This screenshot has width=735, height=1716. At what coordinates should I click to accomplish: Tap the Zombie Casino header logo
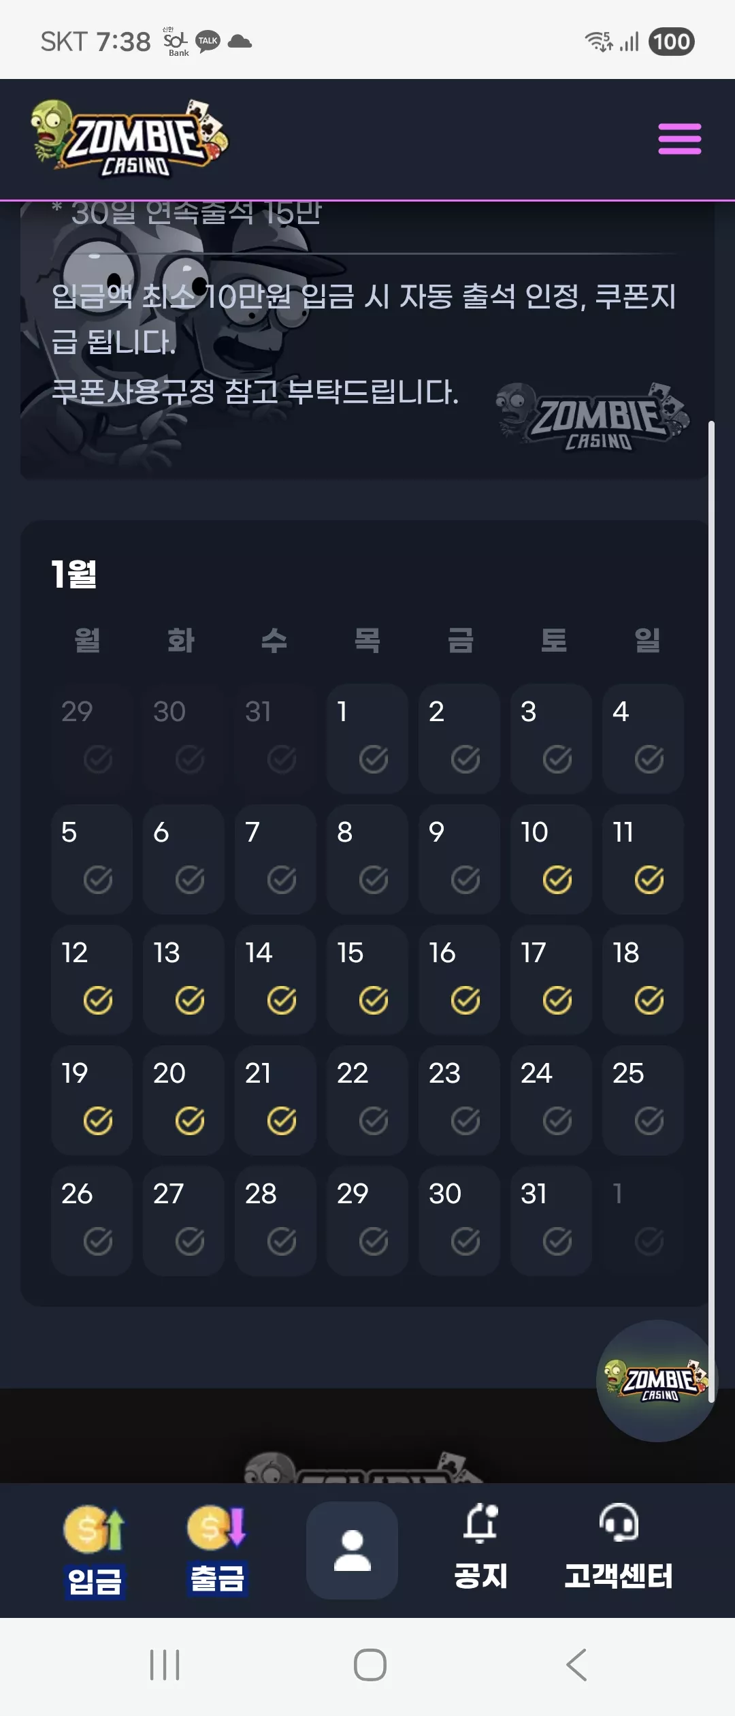click(130, 139)
